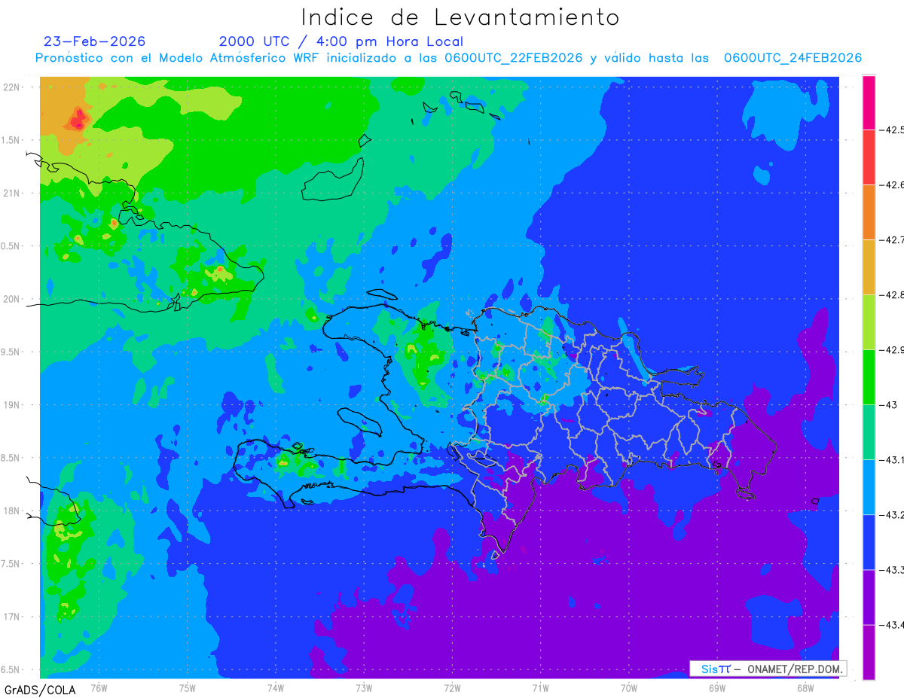Click the '71W' longitude label

(x=540, y=687)
